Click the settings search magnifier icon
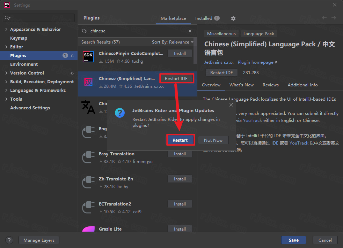Image resolution: width=343 pixels, height=248 pixels. coord(7,18)
